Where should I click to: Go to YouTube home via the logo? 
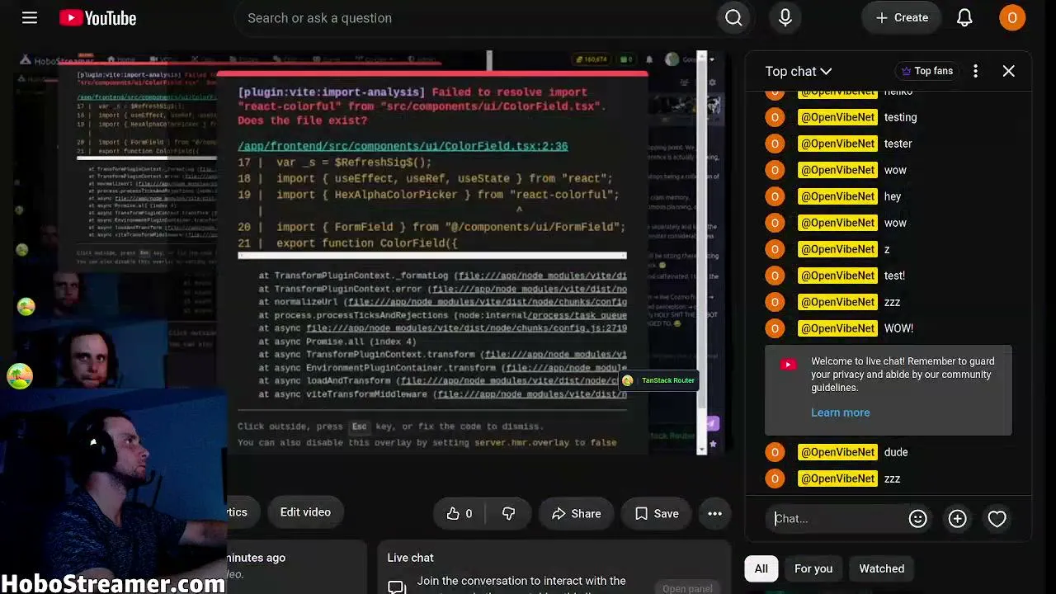97,17
